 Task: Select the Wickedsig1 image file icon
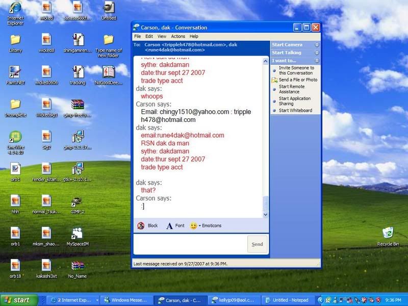(46, 108)
